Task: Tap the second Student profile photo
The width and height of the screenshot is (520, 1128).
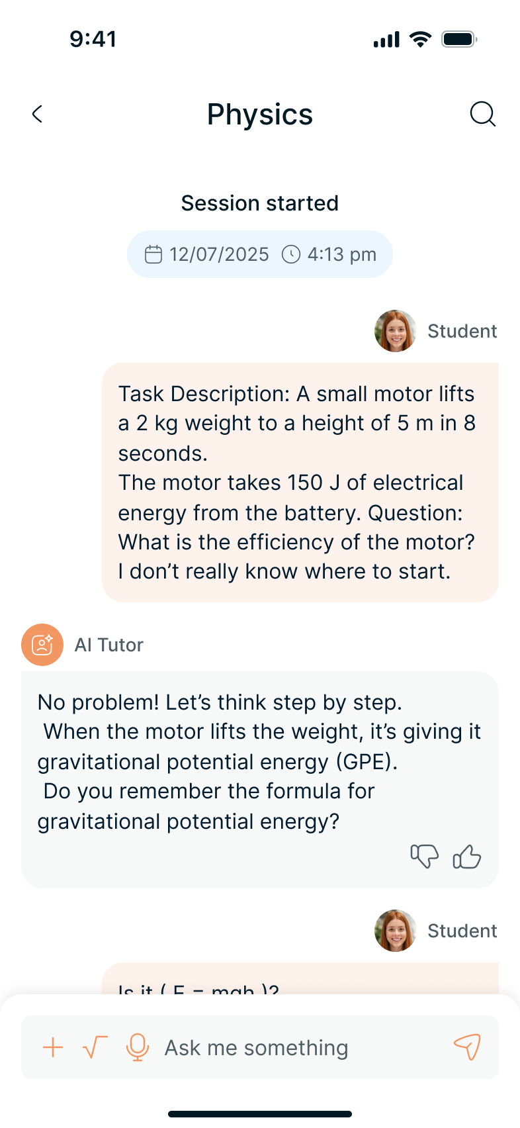Action: point(396,931)
